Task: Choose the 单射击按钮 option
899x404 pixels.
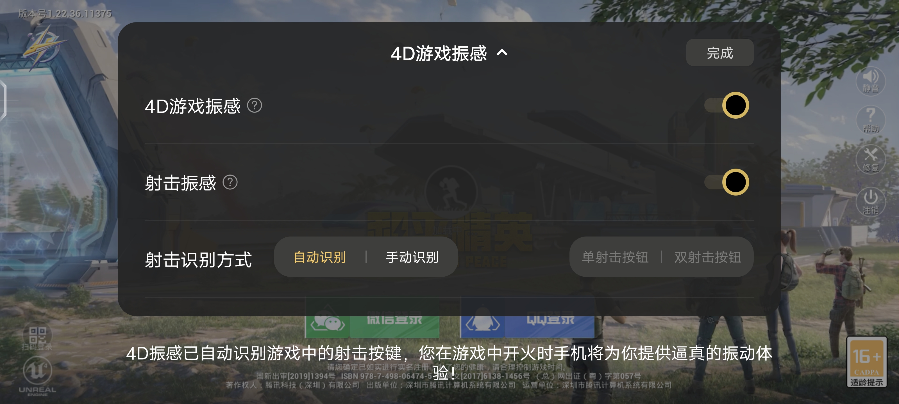Action: (x=615, y=257)
